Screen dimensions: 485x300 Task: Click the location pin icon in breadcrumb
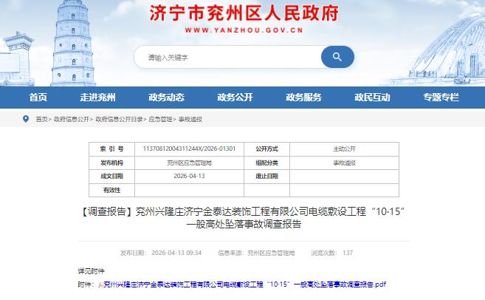click(26, 119)
